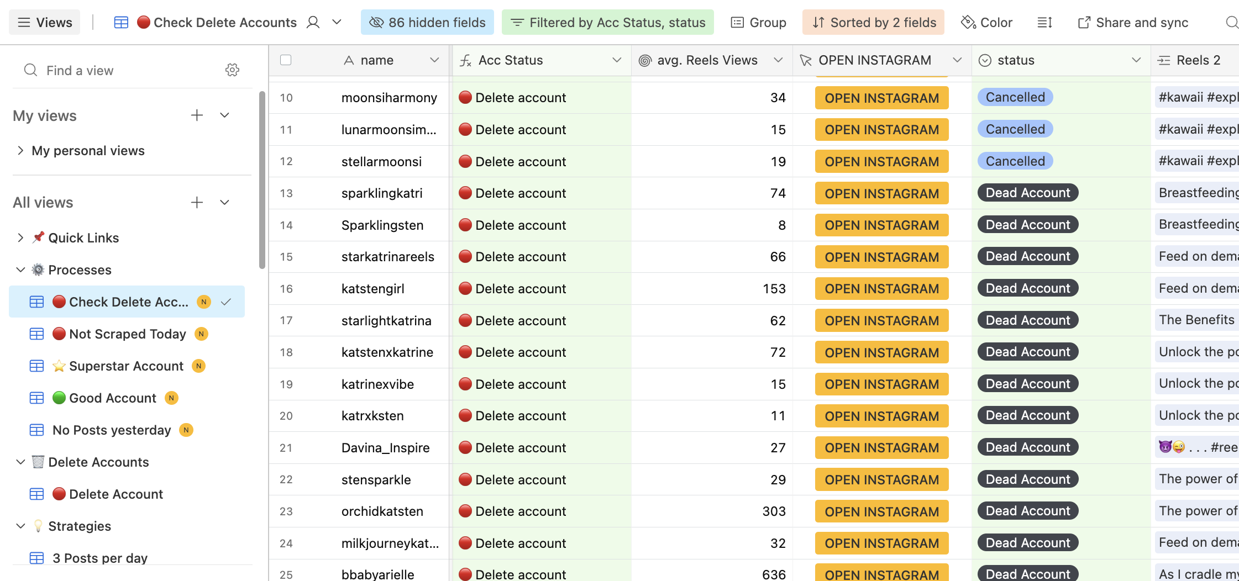Open the Delete Account view
The width and height of the screenshot is (1239, 581).
[127, 494]
